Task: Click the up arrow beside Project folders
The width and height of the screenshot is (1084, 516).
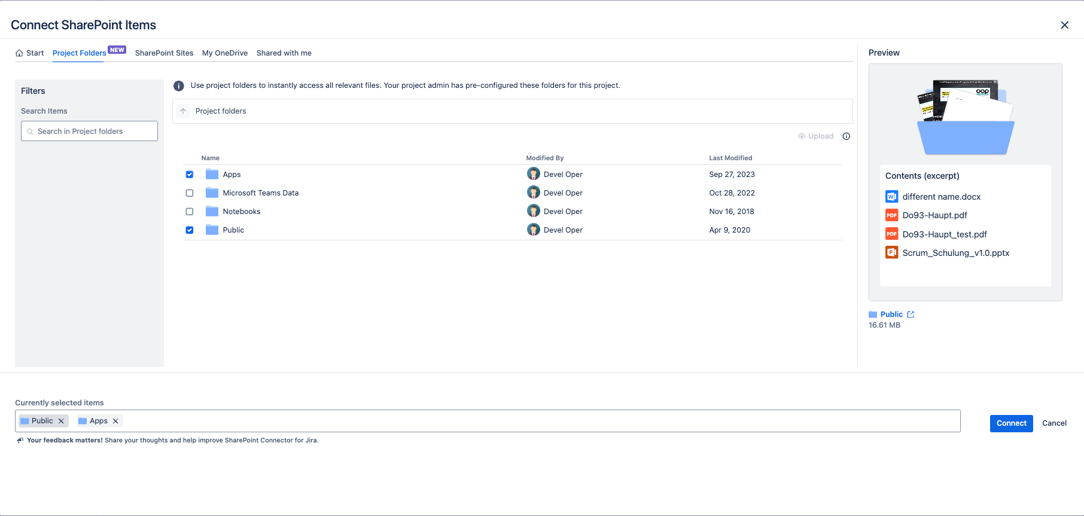Action: [x=183, y=111]
